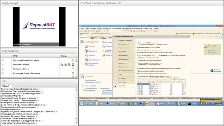The width and height of the screenshot is (224, 126).
Task: Switch to Общий chat tab
Action: 6,86
